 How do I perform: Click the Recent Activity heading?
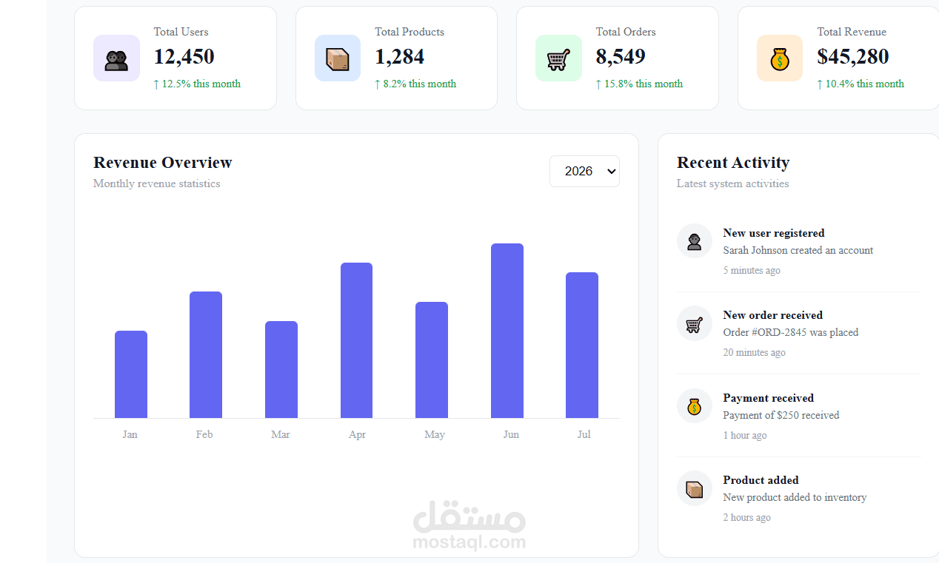[x=733, y=163]
